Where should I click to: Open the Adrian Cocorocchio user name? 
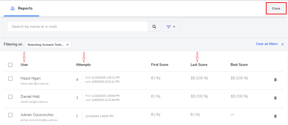pyautogui.click(x=37, y=115)
